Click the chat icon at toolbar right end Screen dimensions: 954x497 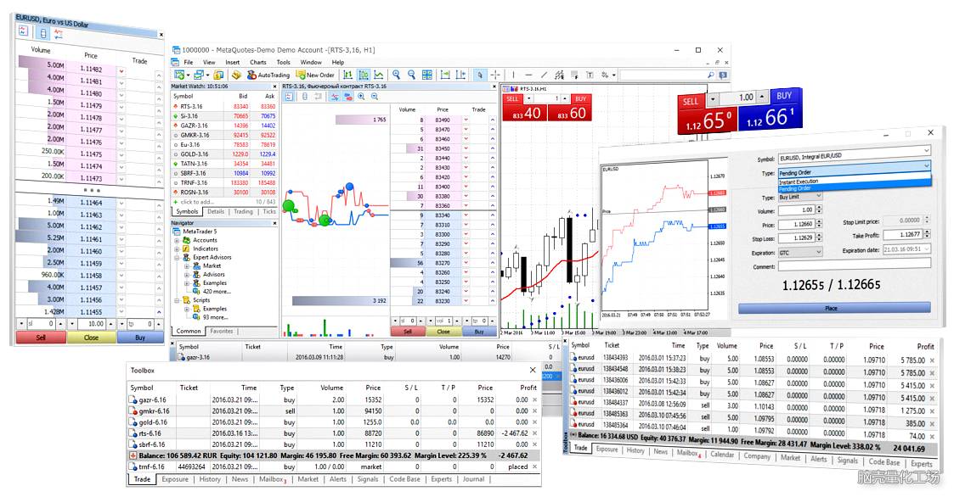(x=723, y=75)
